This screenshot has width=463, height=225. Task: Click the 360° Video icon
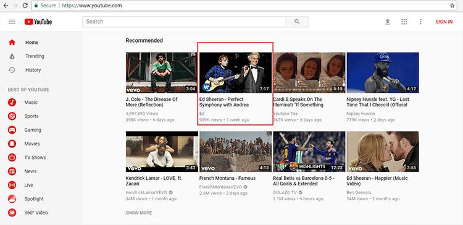(x=12, y=213)
